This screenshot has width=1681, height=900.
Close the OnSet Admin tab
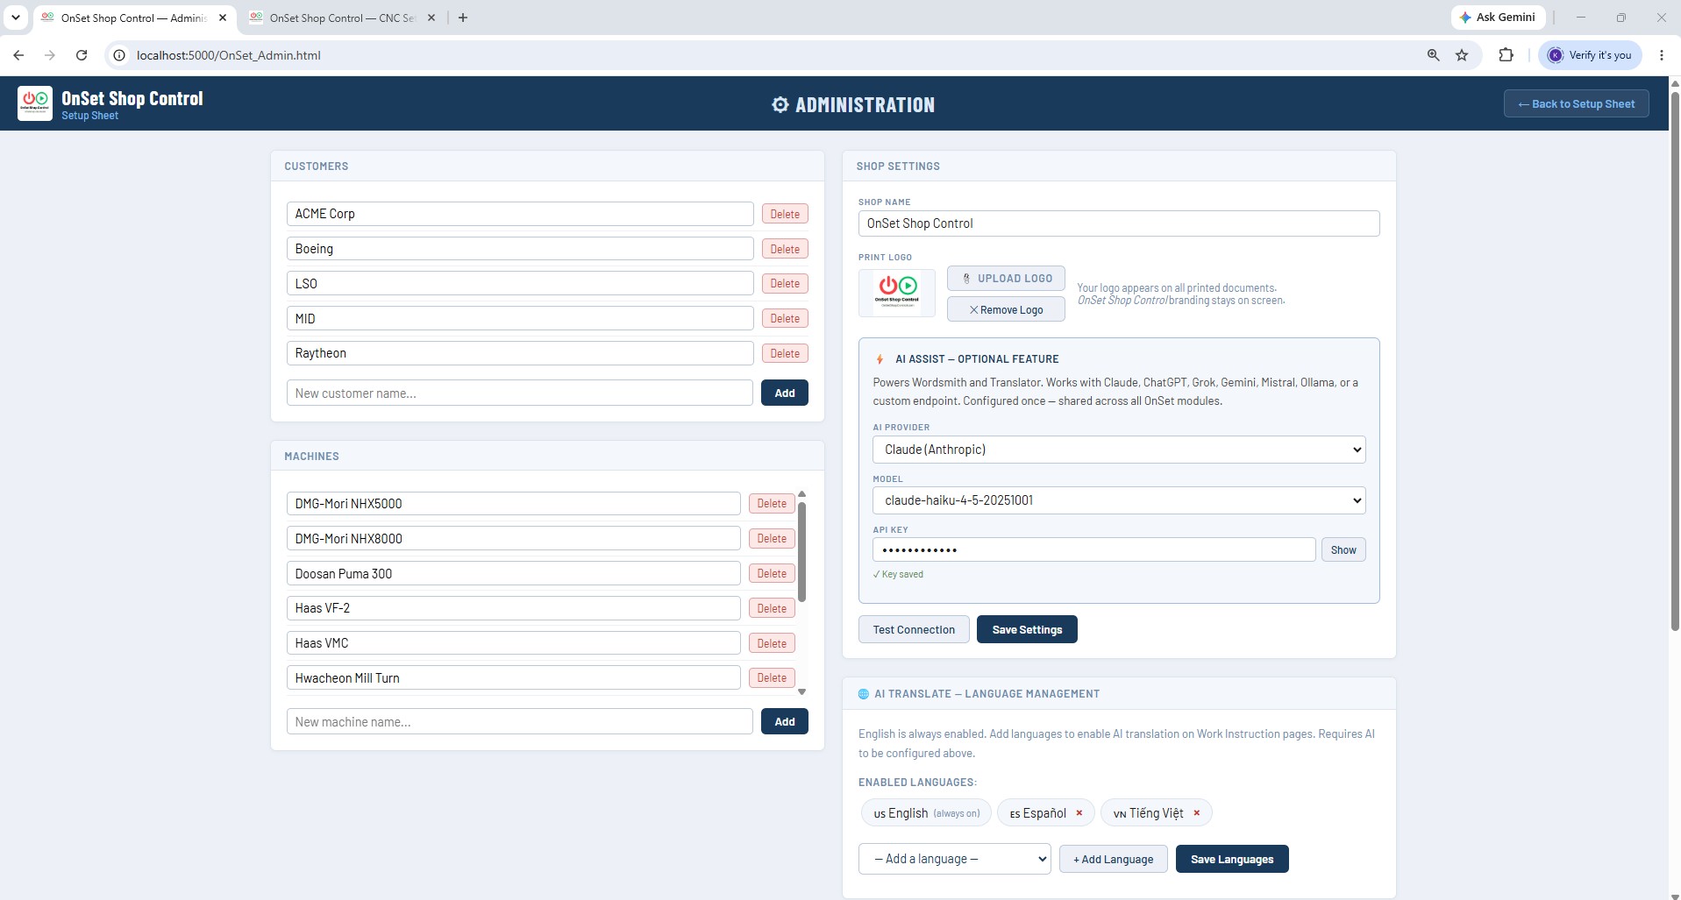pyautogui.click(x=223, y=18)
